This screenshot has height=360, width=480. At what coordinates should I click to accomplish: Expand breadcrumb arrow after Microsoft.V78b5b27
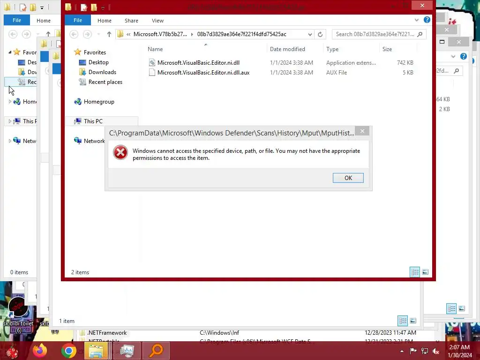[192, 34]
